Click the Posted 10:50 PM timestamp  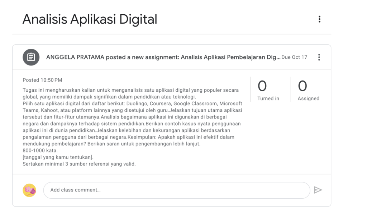point(42,80)
